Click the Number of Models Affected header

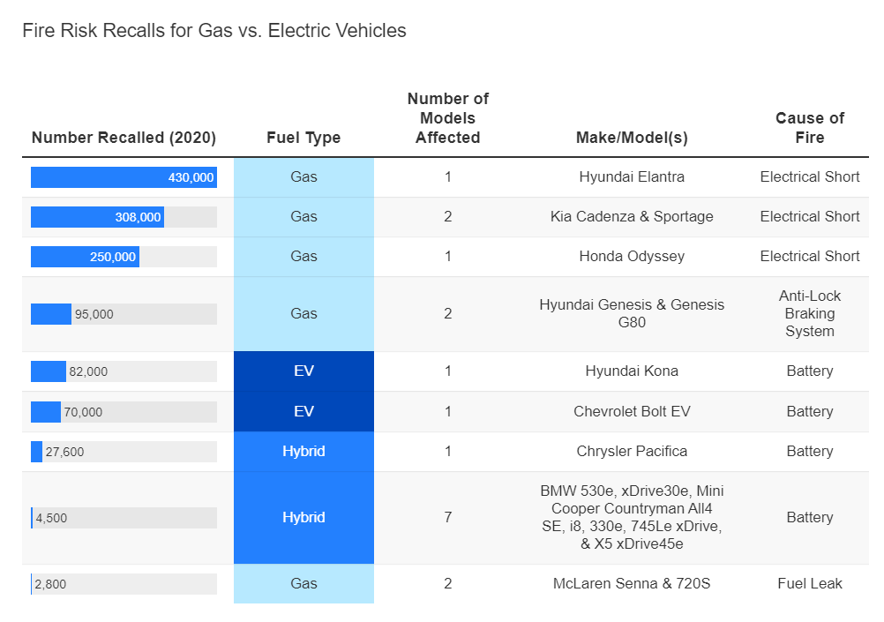448,118
